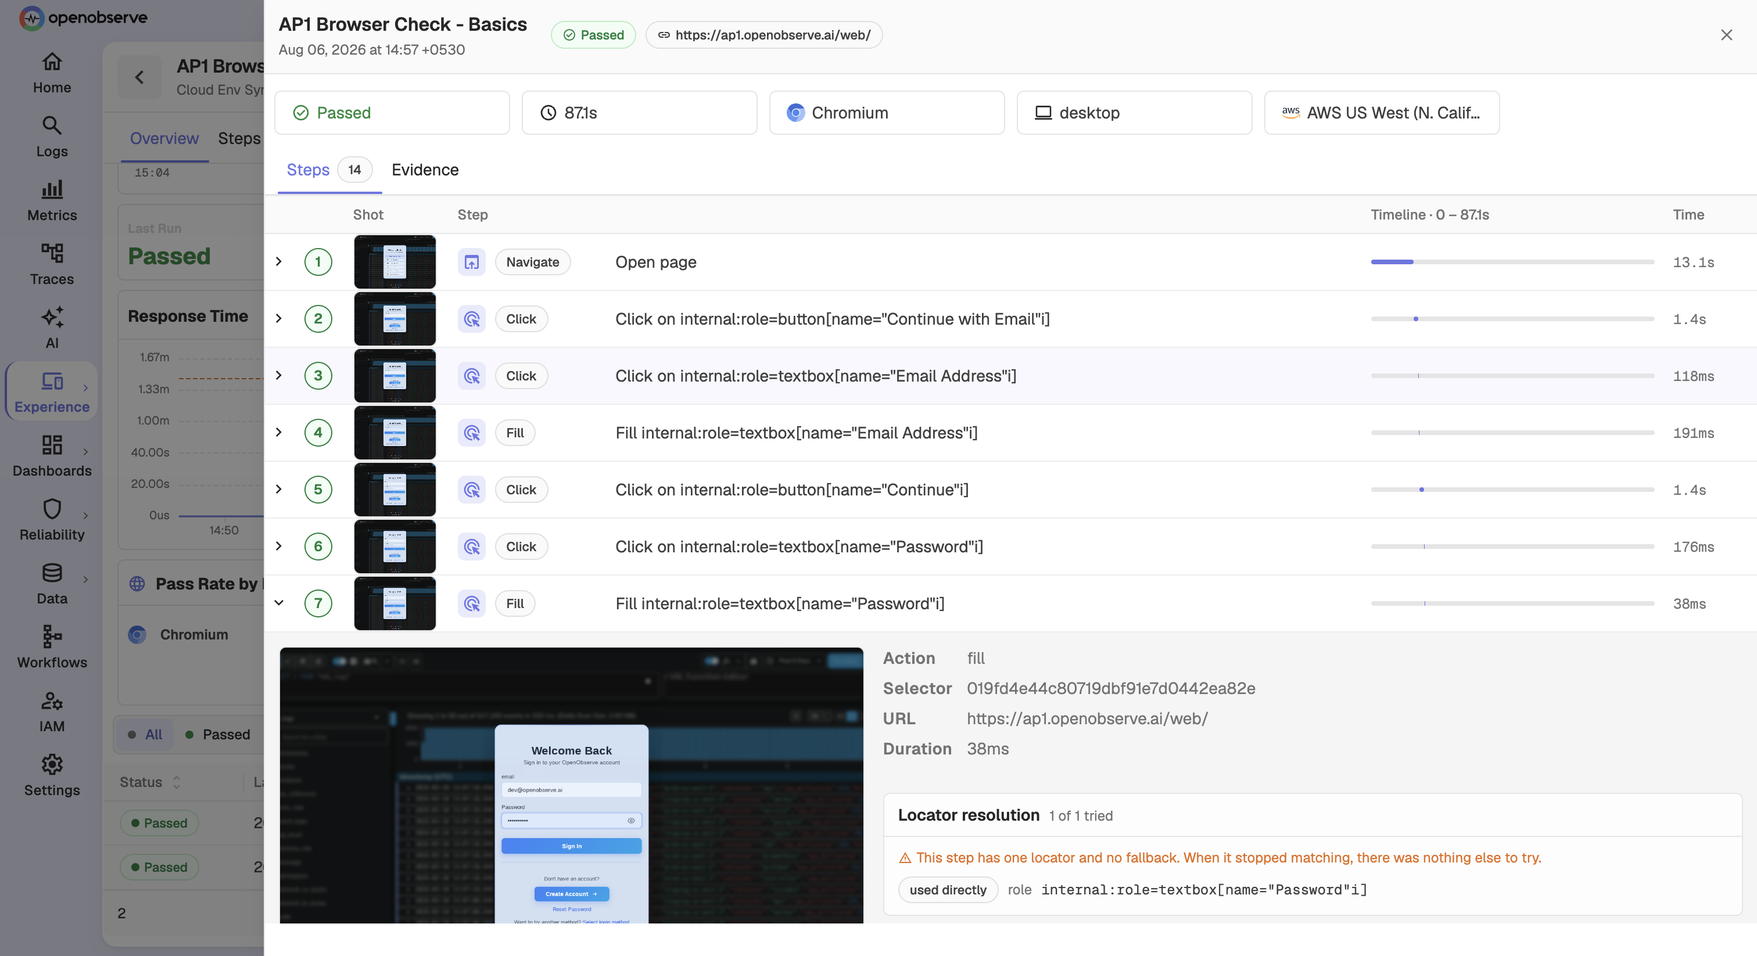Click the Duration value 38ms
Viewport: 1757px width, 956px height.
point(988,749)
